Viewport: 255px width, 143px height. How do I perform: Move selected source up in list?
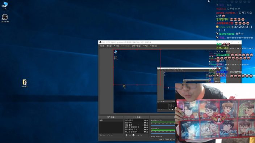pos(138,135)
